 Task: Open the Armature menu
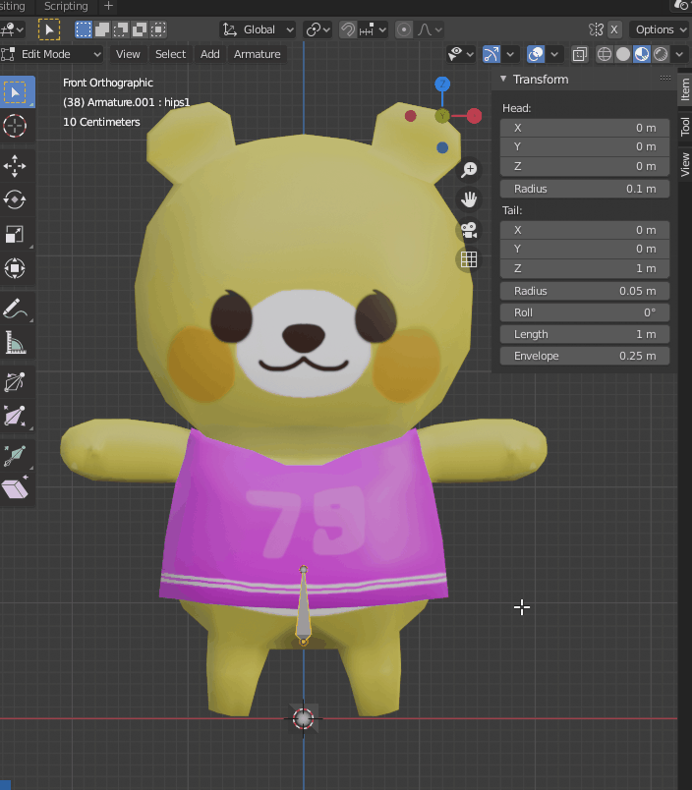pyautogui.click(x=258, y=54)
